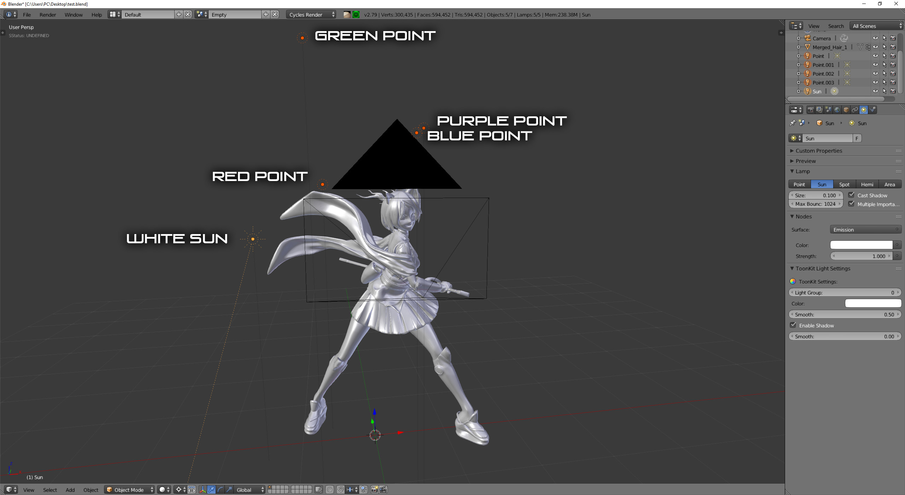Disable the Enable Shadow checkbox

tap(794, 325)
